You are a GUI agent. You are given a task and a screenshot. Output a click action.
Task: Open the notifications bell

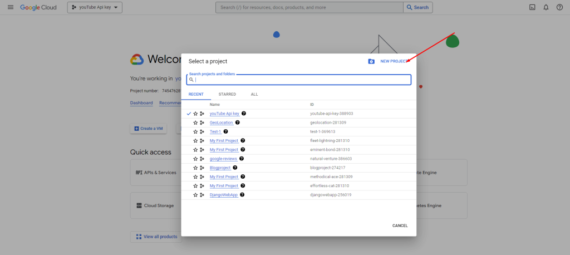coord(546,7)
